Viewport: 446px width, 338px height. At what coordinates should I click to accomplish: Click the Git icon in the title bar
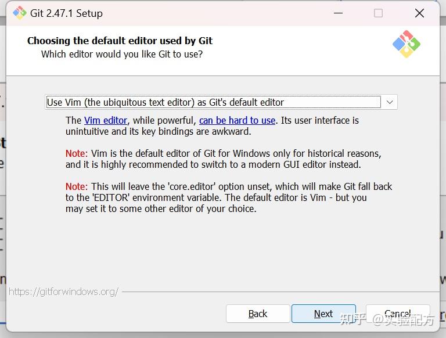[x=20, y=13]
